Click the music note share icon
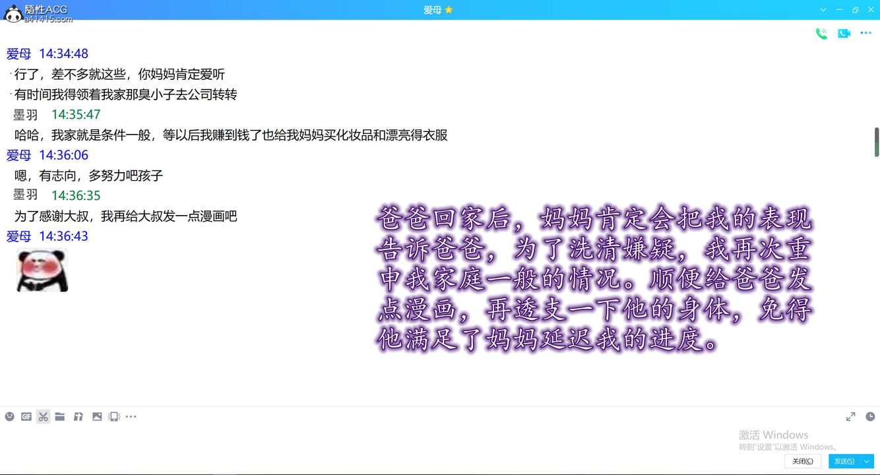 (x=78, y=416)
